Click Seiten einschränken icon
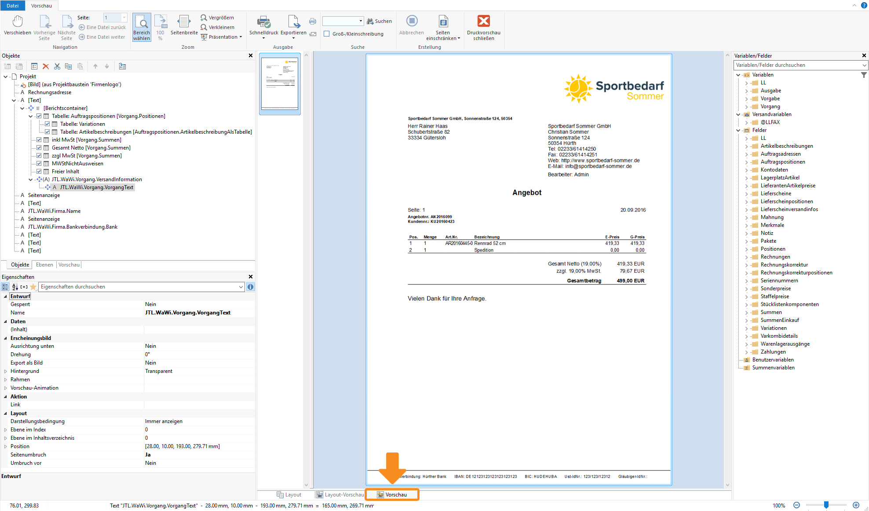Screen dimensions: 869x511 point(443,22)
